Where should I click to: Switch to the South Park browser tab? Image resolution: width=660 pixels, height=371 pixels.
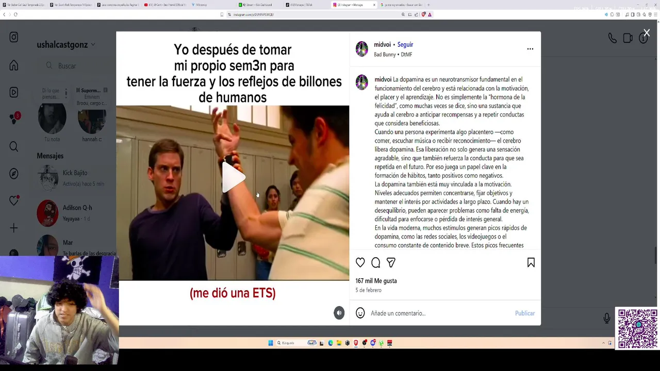pos(71,5)
